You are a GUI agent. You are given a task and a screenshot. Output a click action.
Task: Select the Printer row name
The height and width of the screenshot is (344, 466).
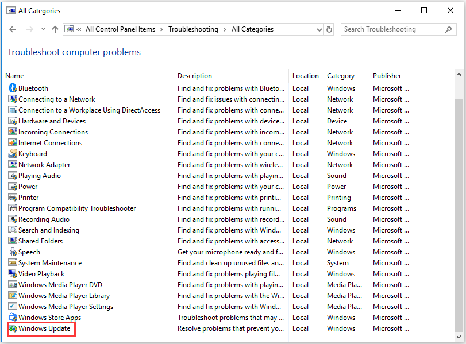[29, 197]
